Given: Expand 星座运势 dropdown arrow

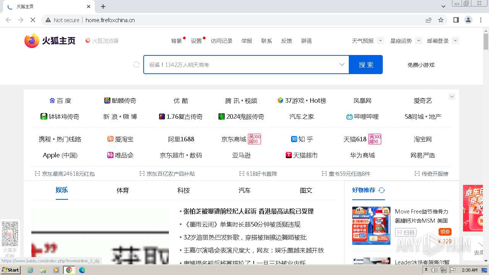Looking at the screenshot, I should click(418, 40).
